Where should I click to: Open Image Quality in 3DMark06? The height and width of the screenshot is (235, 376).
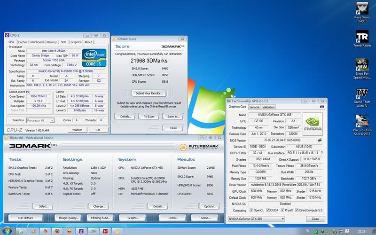coord(68,218)
